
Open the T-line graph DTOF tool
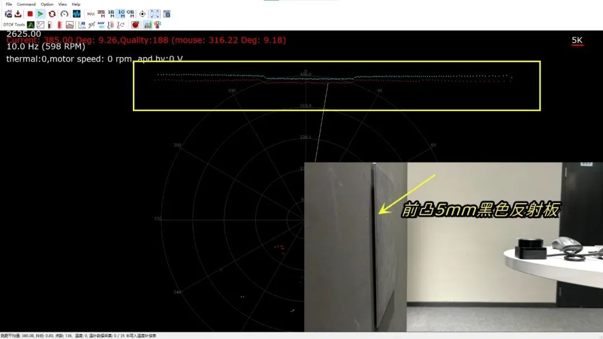pos(40,25)
